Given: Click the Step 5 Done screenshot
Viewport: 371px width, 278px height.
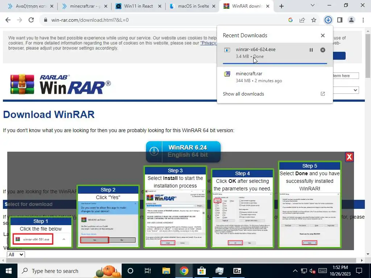Looking at the screenshot, I should pos(309,220).
